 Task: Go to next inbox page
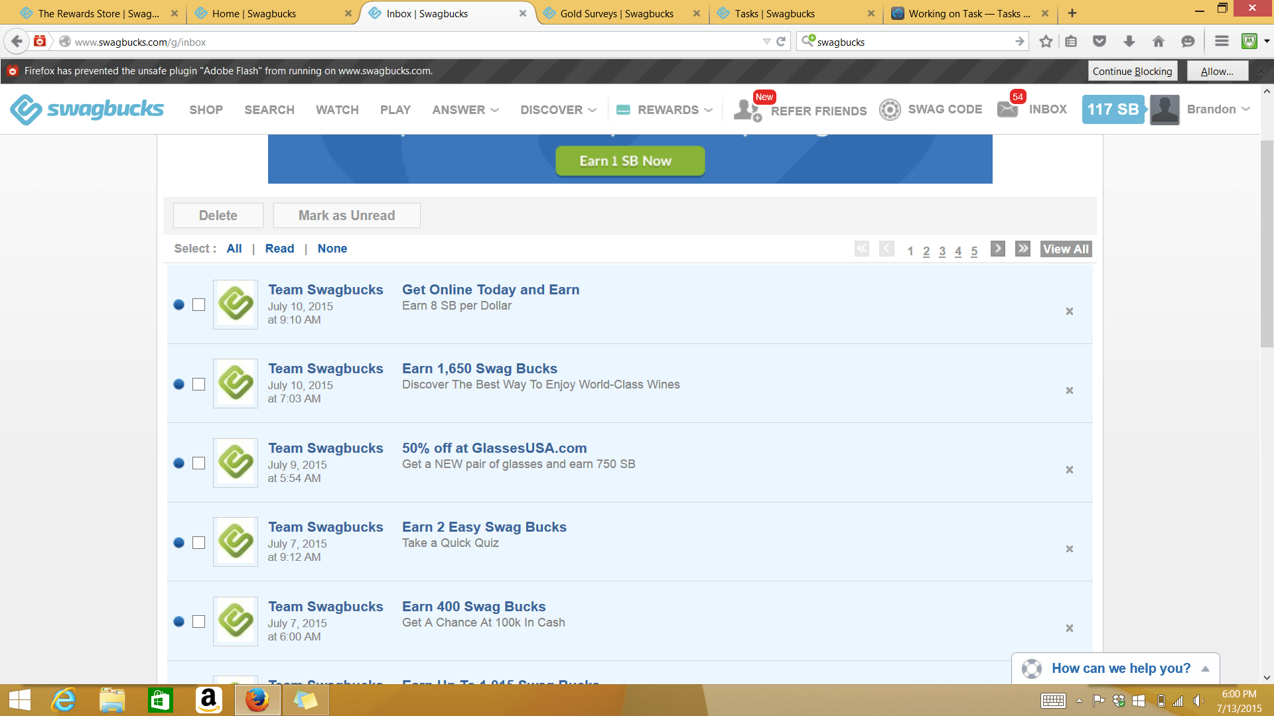[997, 249]
